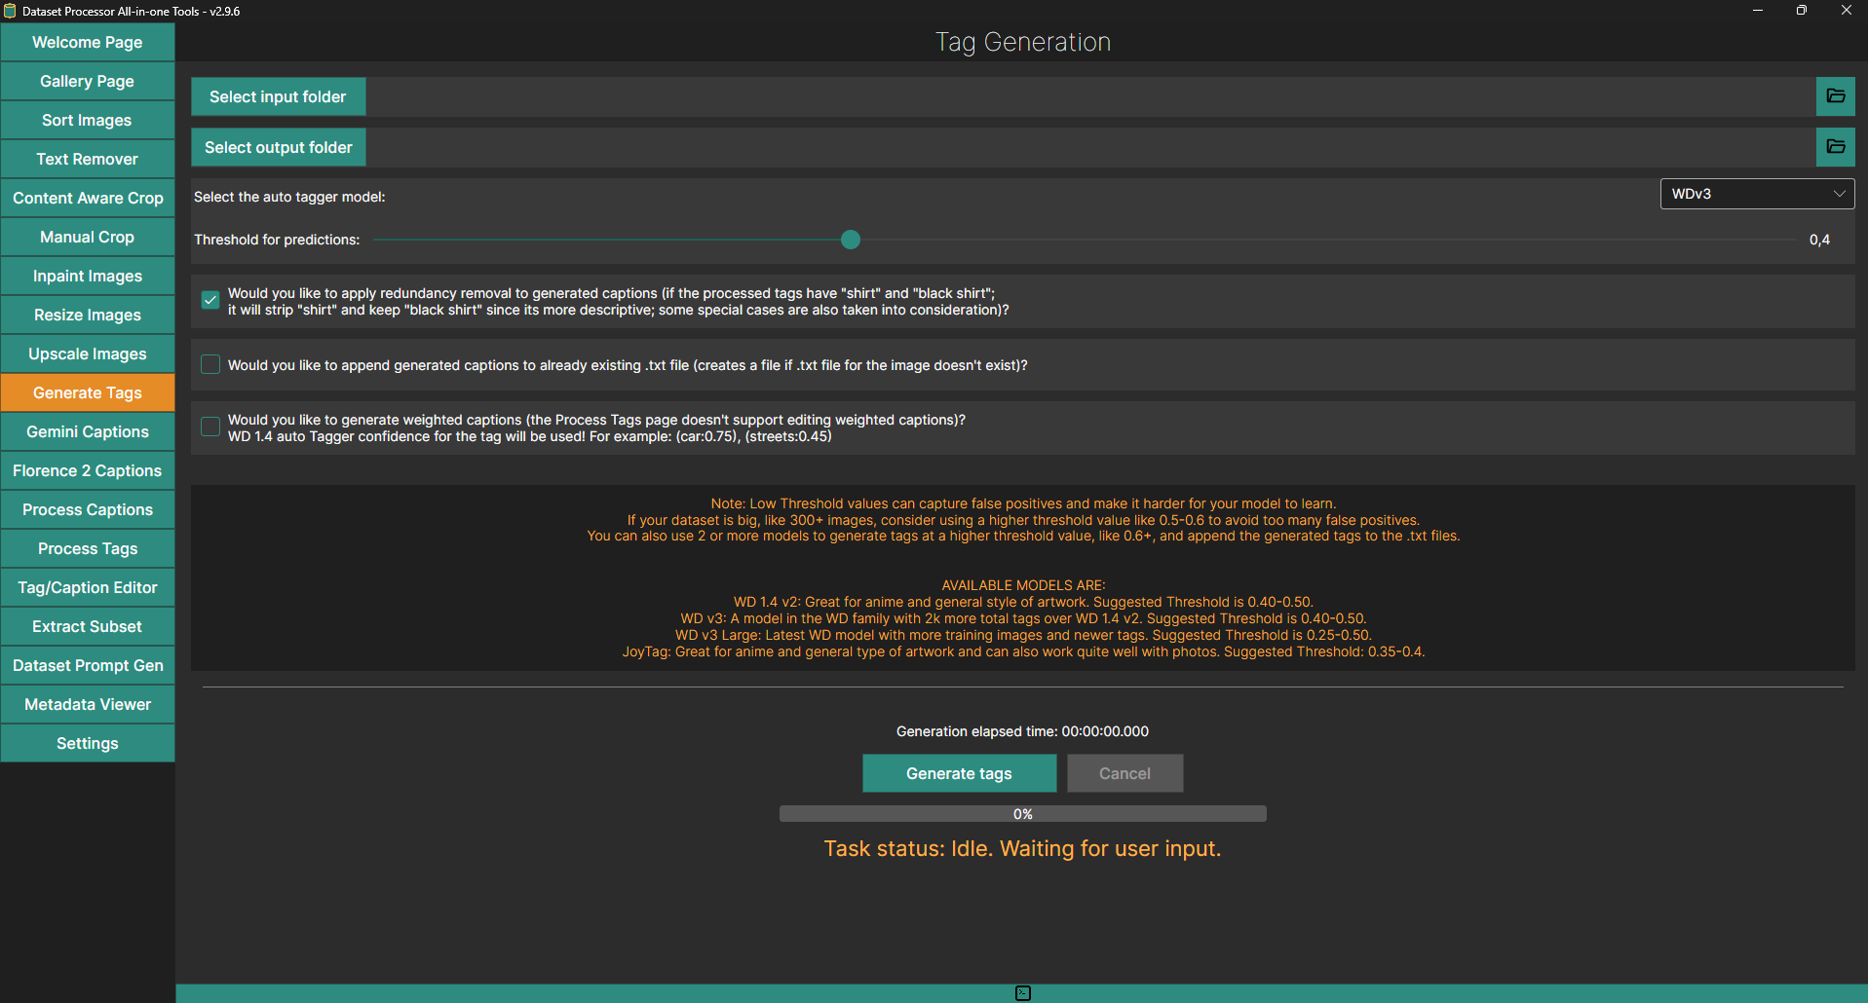1868x1003 pixels.
Task: Click the threshold value 0,4
Action: [x=1819, y=240]
